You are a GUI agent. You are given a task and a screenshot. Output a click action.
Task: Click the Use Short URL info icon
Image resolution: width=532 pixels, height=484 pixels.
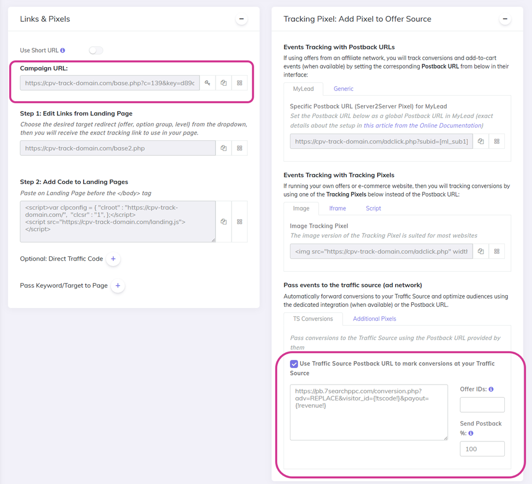[63, 51]
